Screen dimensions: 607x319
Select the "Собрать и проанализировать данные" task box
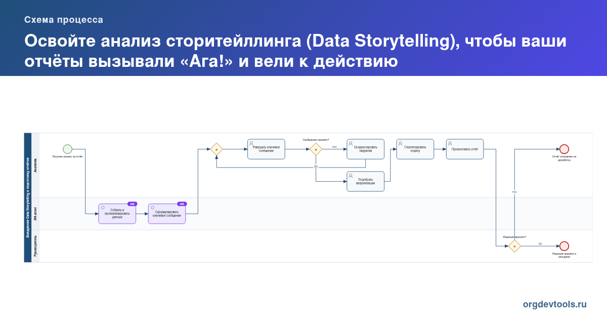[x=117, y=214]
